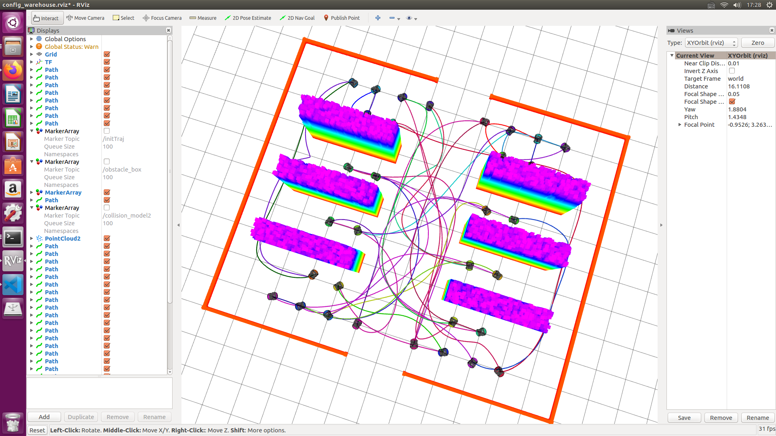Choose the 2D Nav Goal tool
The width and height of the screenshot is (776, 436).
point(297,18)
